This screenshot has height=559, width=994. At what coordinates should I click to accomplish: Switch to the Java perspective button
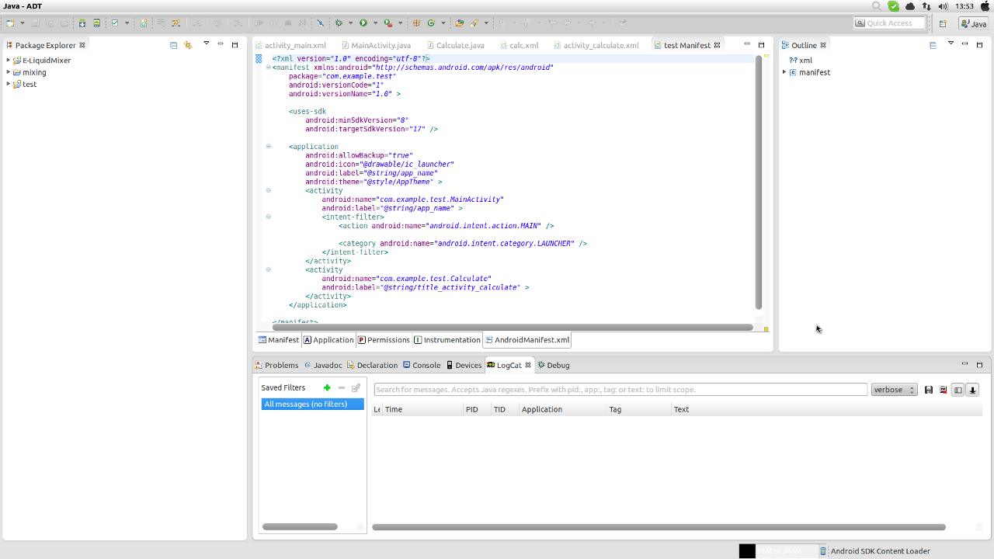point(973,23)
